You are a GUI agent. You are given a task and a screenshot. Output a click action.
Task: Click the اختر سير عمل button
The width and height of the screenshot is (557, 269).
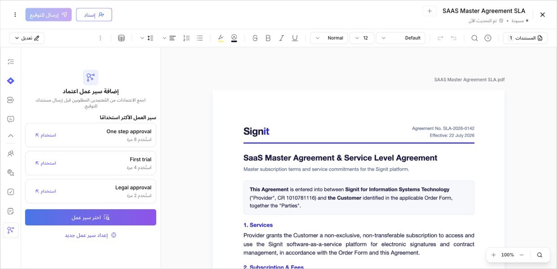(x=91, y=217)
